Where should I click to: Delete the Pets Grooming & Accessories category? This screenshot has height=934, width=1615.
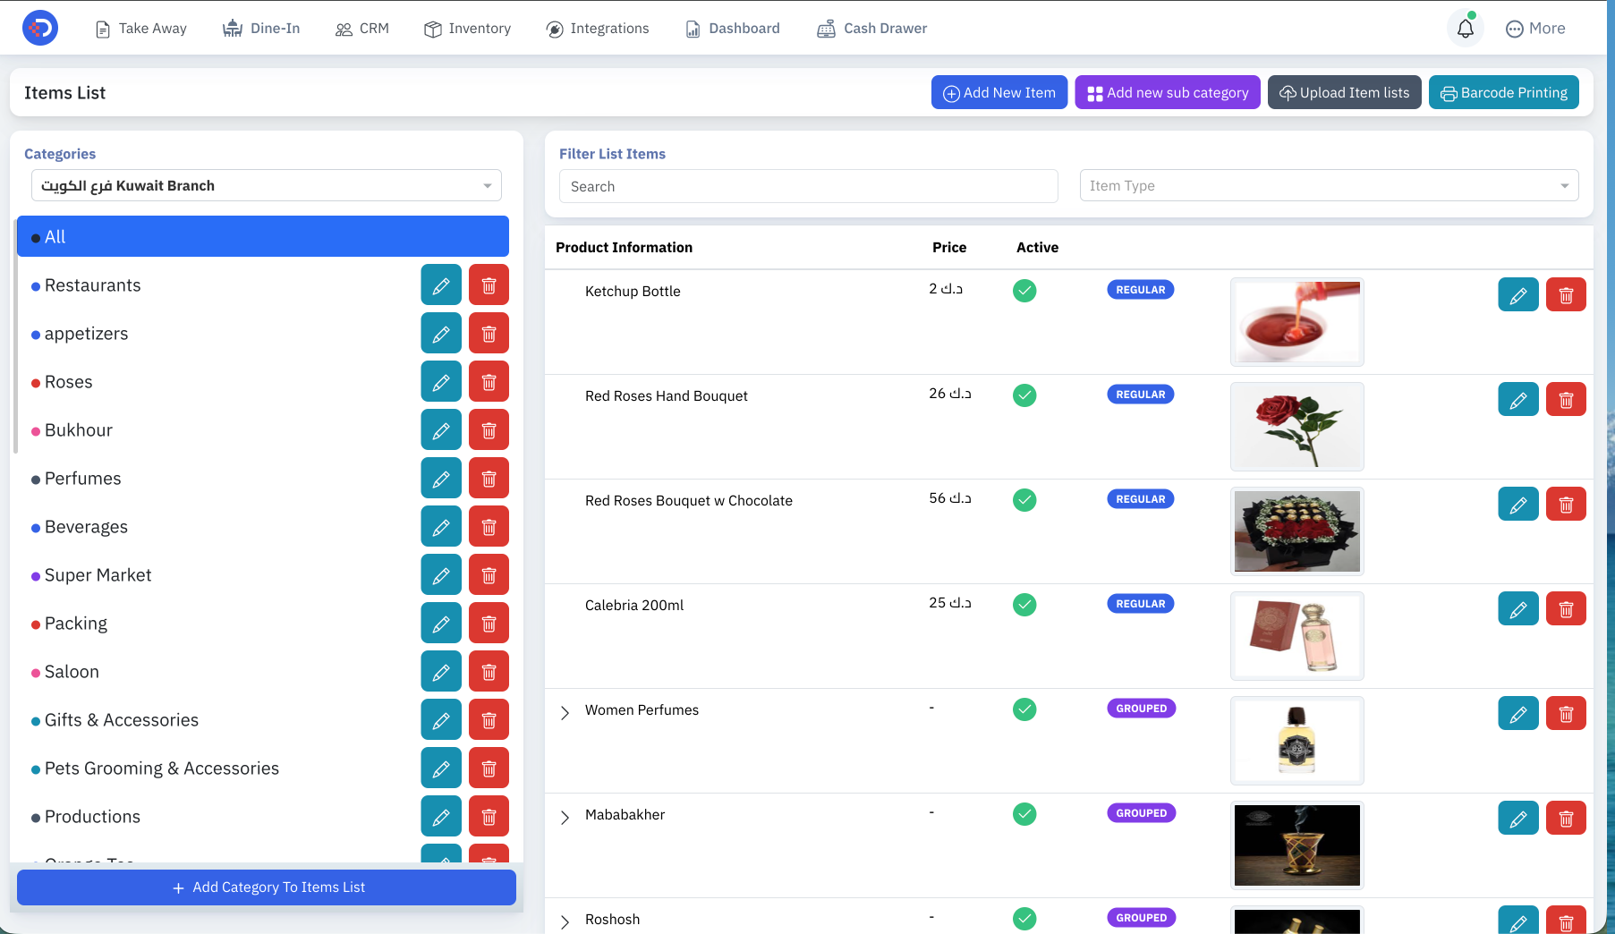[489, 768]
